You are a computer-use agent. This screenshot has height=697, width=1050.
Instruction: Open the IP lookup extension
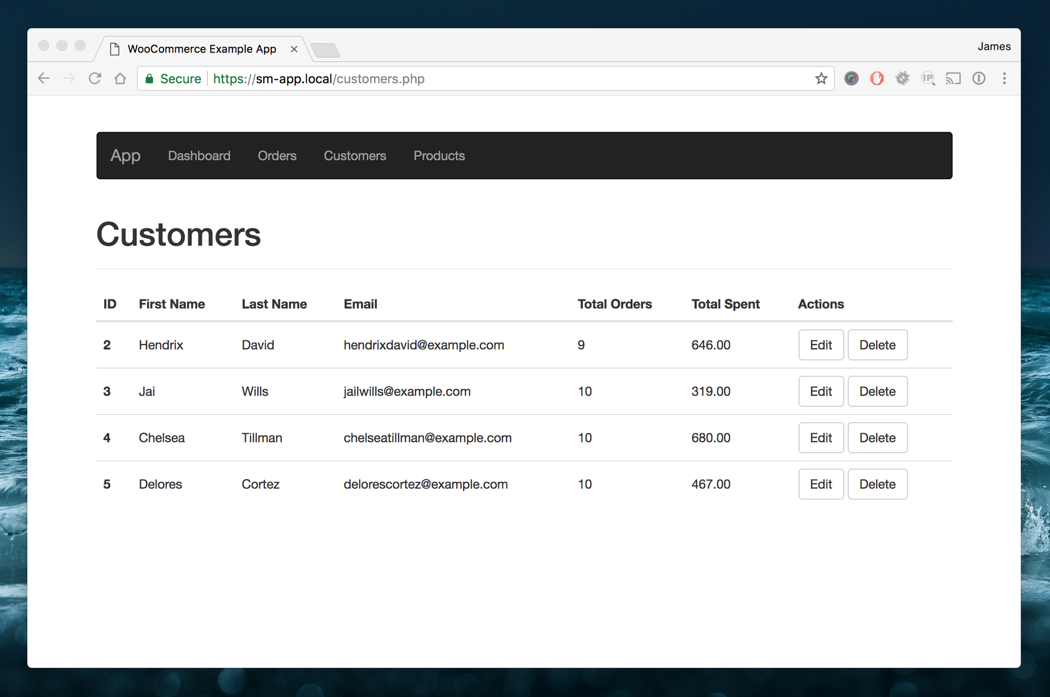pyautogui.click(x=928, y=78)
